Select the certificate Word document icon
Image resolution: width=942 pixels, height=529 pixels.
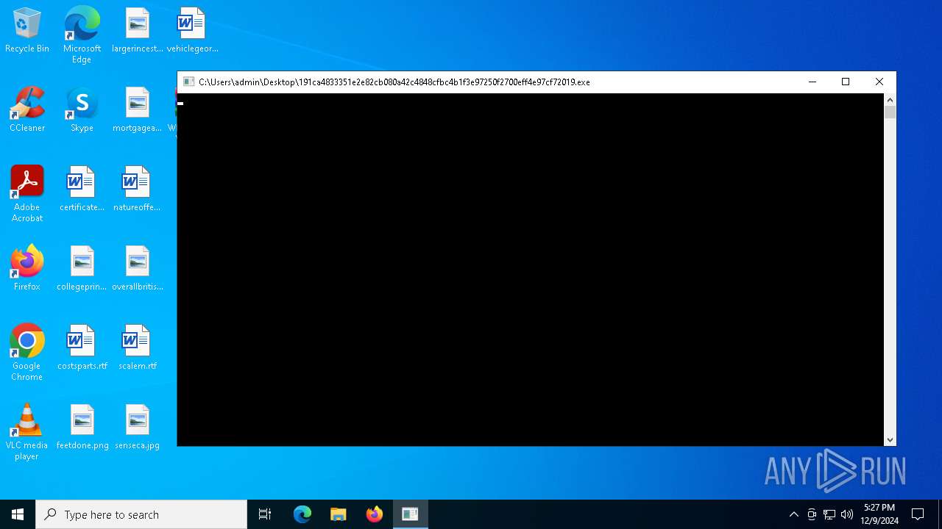point(82,189)
